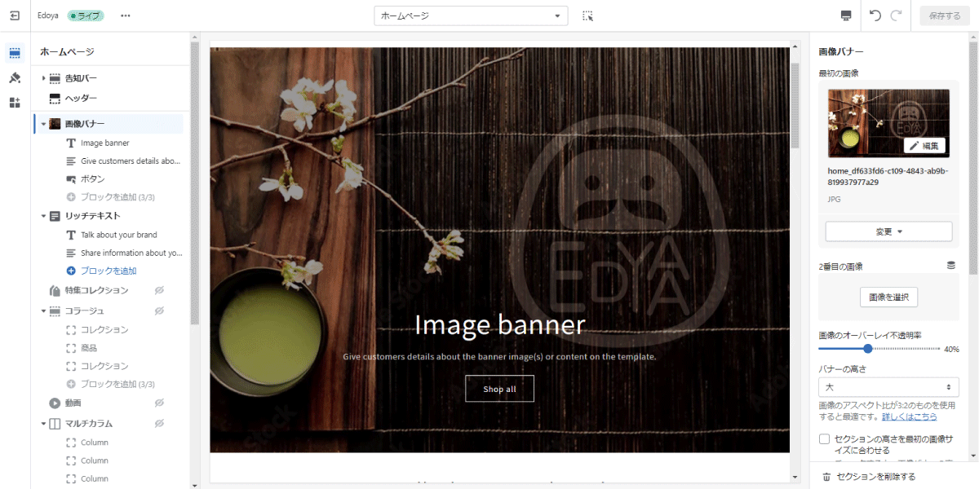Toggle visibility of 特集コレクション section
Screen dimensions: 979x489
(x=160, y=290)
